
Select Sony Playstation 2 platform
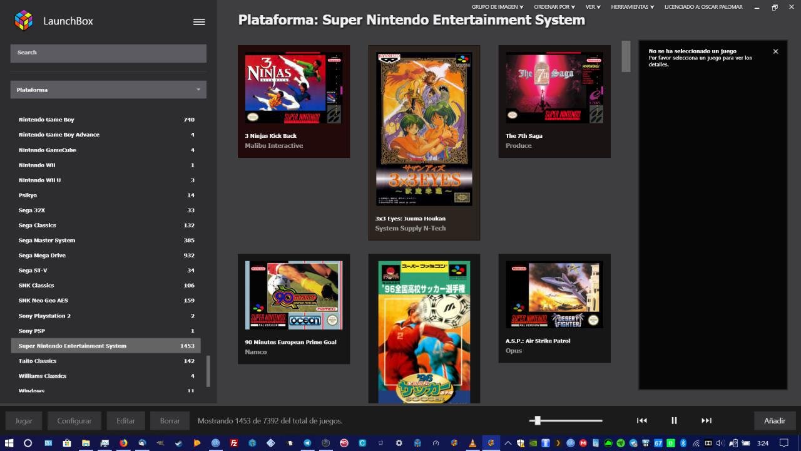pyautogui.click(x=106, y=316)
